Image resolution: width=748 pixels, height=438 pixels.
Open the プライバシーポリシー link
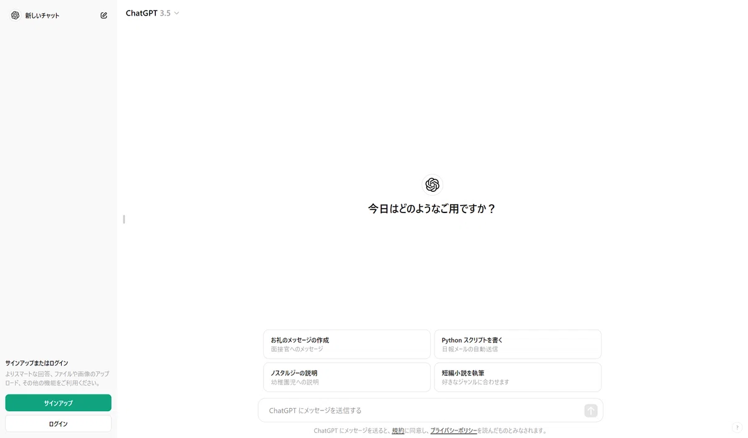point(454,431)
